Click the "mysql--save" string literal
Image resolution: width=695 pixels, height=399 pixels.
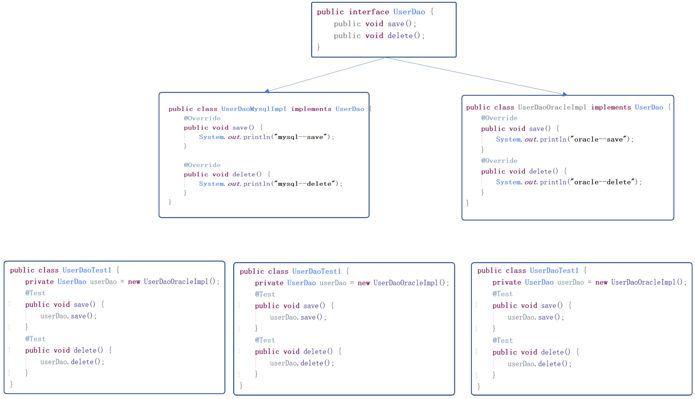(x=300, y=137)
